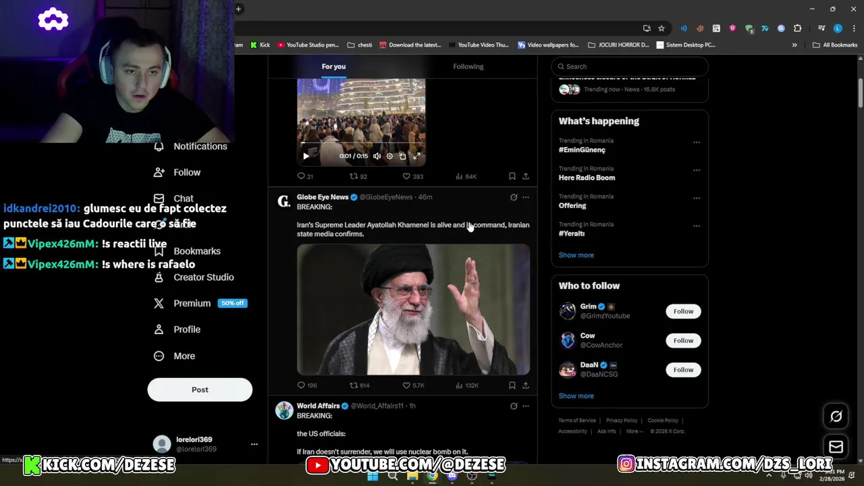Open Globe Eye News profile name
The image size is (864, 486).
(x=323, y=197)
